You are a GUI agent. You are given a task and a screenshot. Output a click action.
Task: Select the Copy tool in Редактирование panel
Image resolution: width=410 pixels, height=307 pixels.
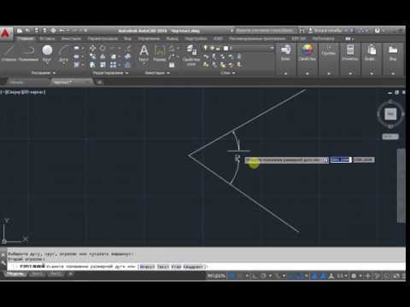tap(92, 56)
